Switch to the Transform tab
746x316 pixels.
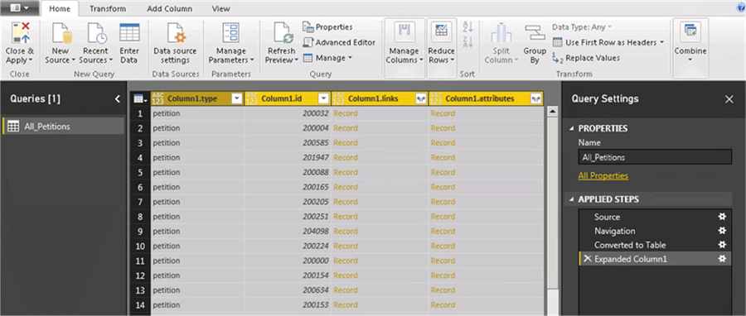click(x=108, y=8)
